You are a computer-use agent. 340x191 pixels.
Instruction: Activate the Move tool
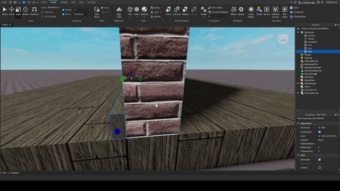[12, 11]
